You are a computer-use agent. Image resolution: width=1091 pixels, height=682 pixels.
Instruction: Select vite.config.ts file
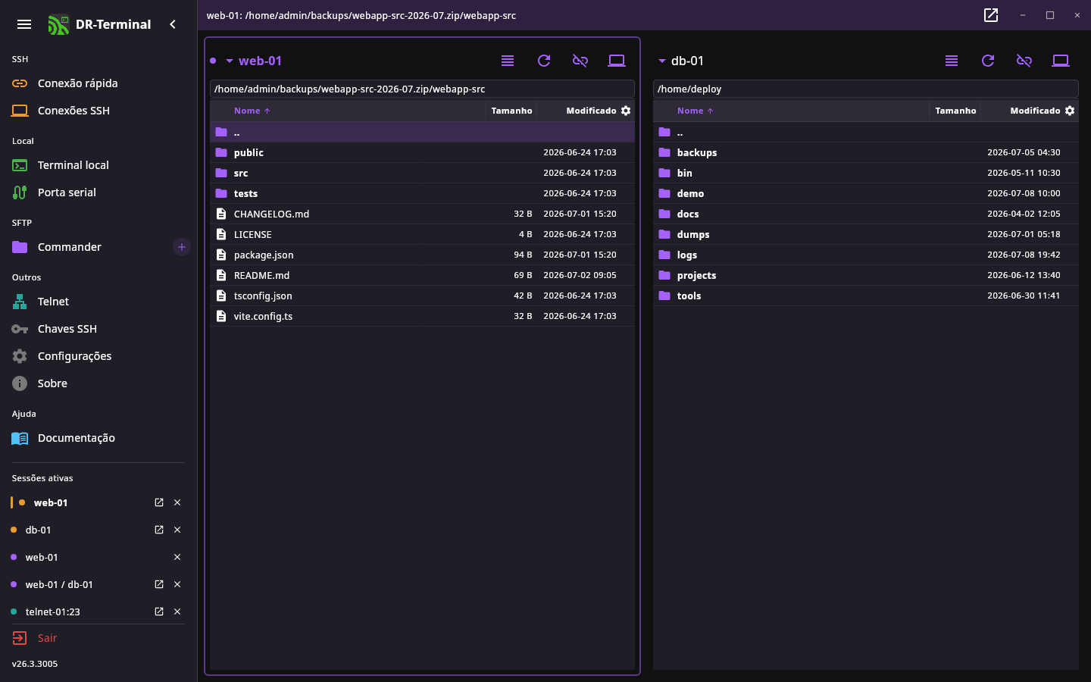(x=422, y=316)
